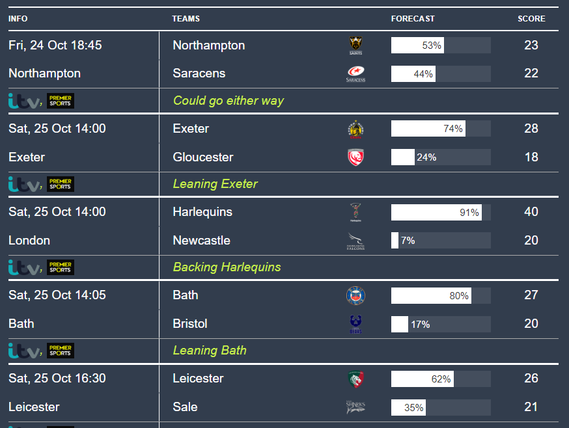Click the Saracens club crest

click(x=355, y=74)
